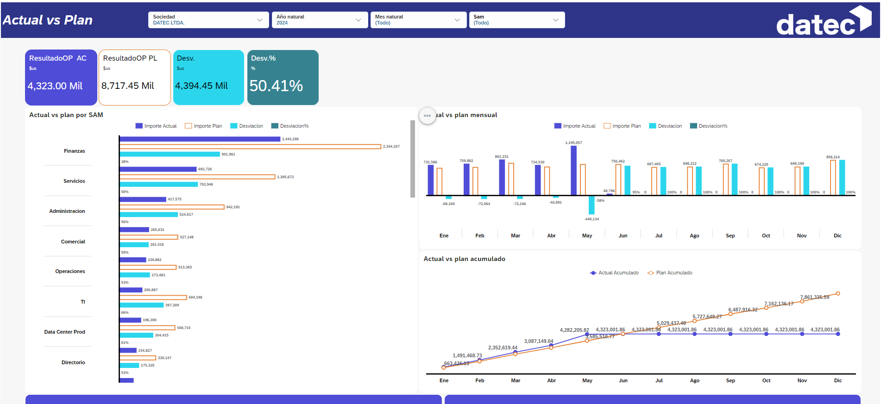Toggle Importe Actual legend in mensual chart
881x404 pixels.
575,126
